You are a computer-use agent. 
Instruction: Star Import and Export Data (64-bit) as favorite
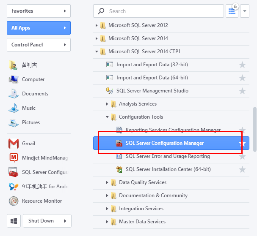tap(242, 78)
